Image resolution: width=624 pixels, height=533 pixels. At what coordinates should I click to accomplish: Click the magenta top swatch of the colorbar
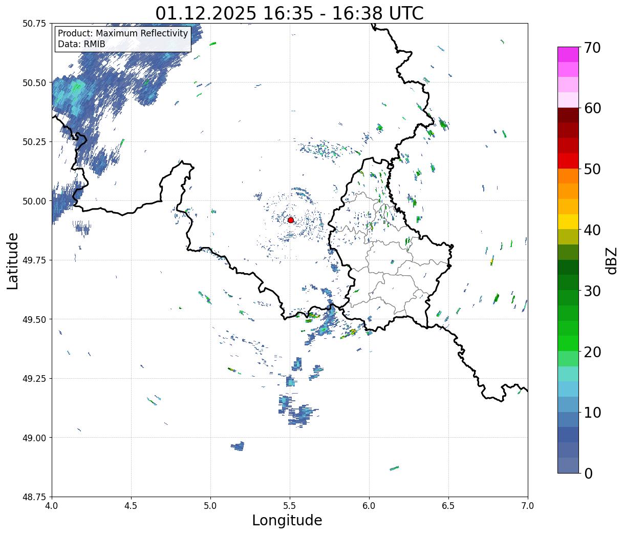point(568,54)
